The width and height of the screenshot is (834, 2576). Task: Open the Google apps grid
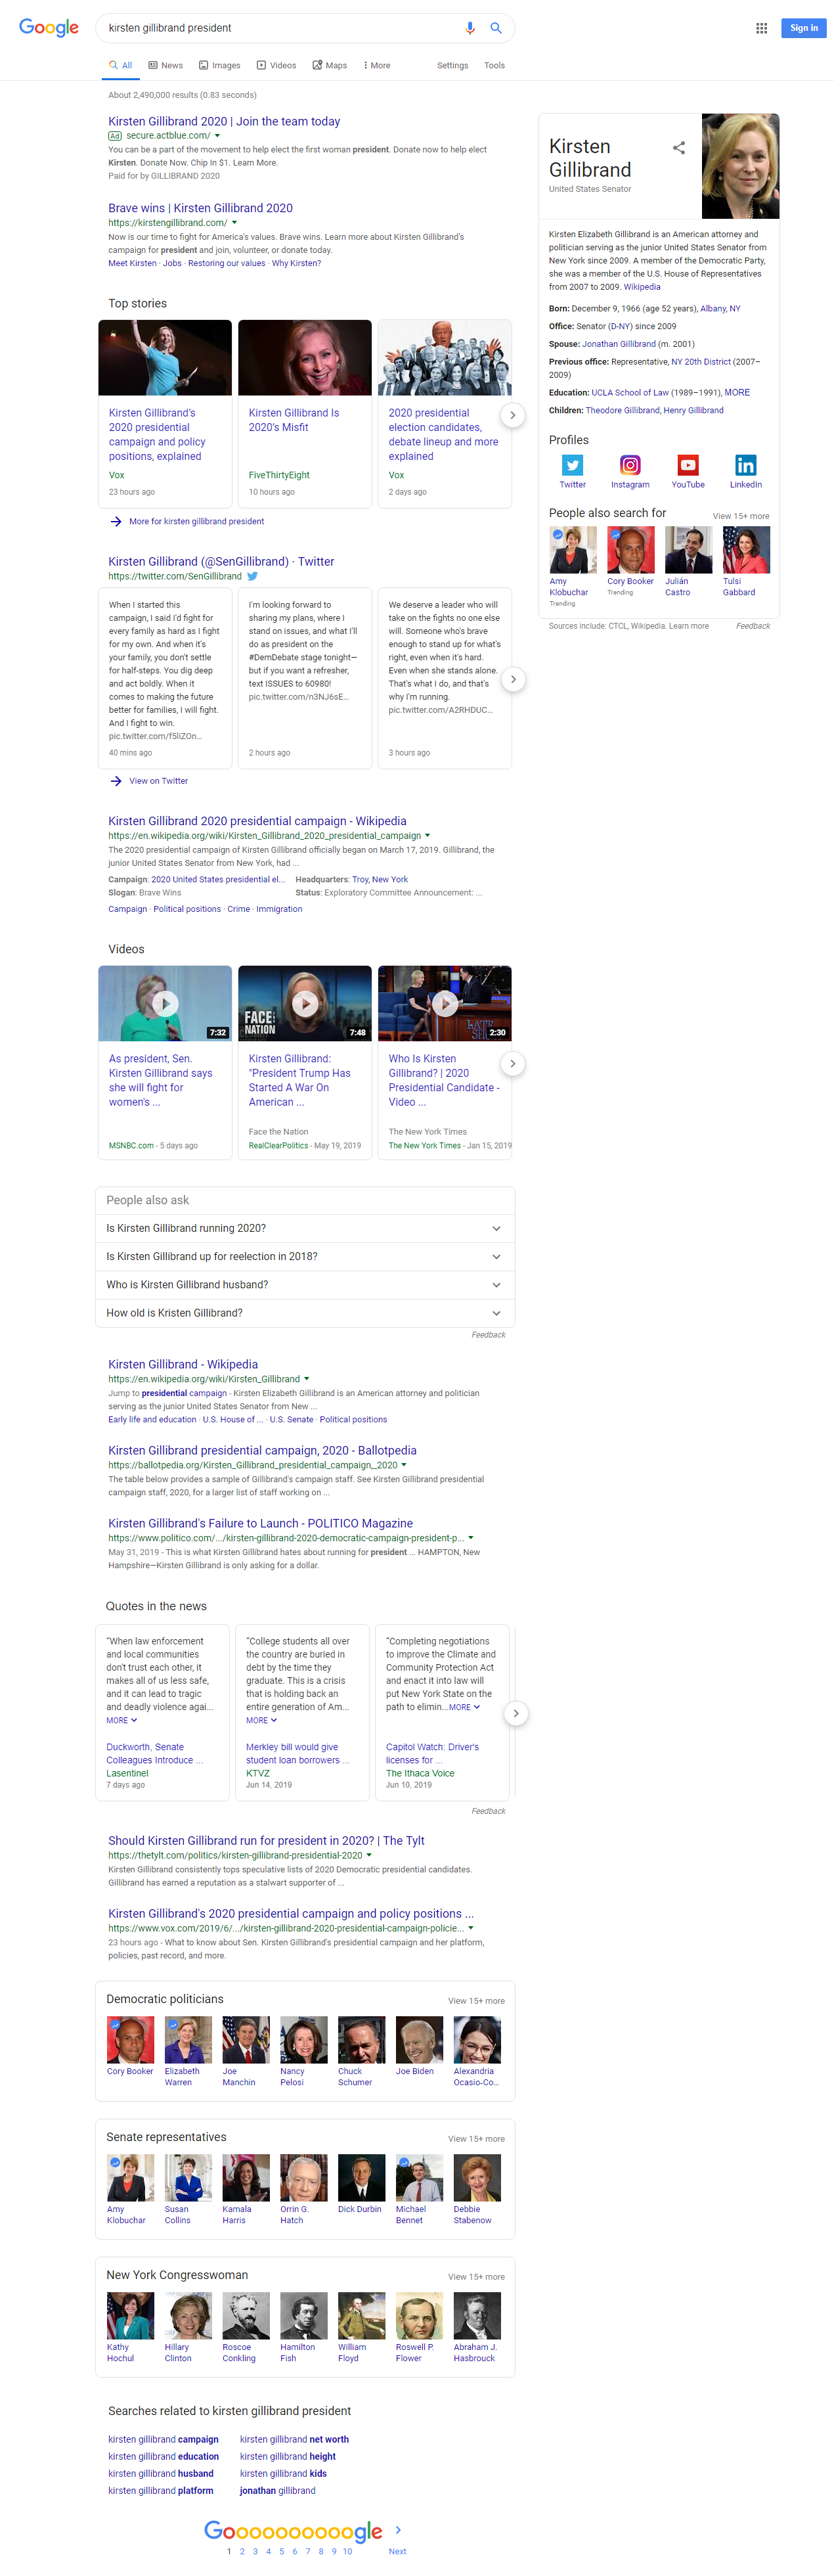[761, 28]
